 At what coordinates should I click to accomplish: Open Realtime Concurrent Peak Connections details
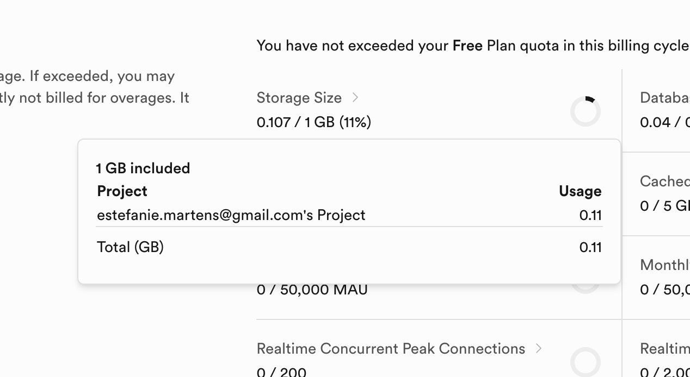pos(390,349)
